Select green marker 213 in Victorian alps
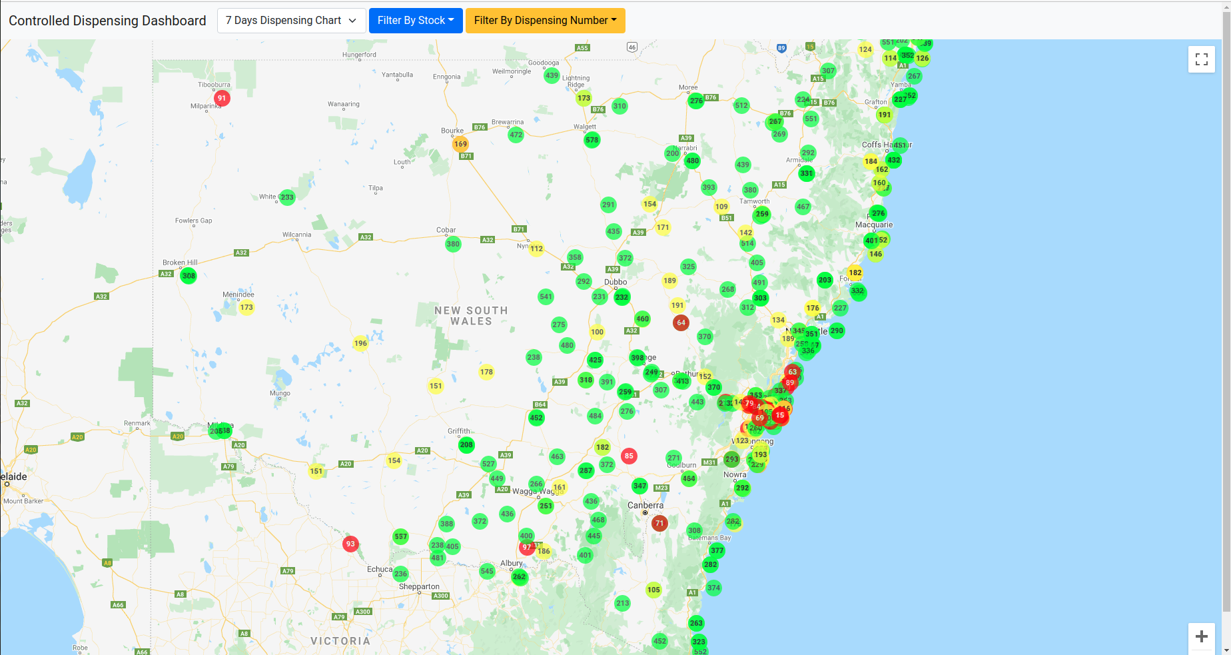Viewport: 1231px width, 655px height. 622,603
